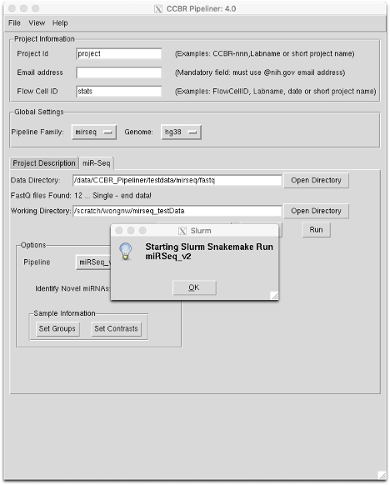This screenshot has width=390, height=485.
Task: Click the 'Working Directory:' label
Action: tap(41, 211)
